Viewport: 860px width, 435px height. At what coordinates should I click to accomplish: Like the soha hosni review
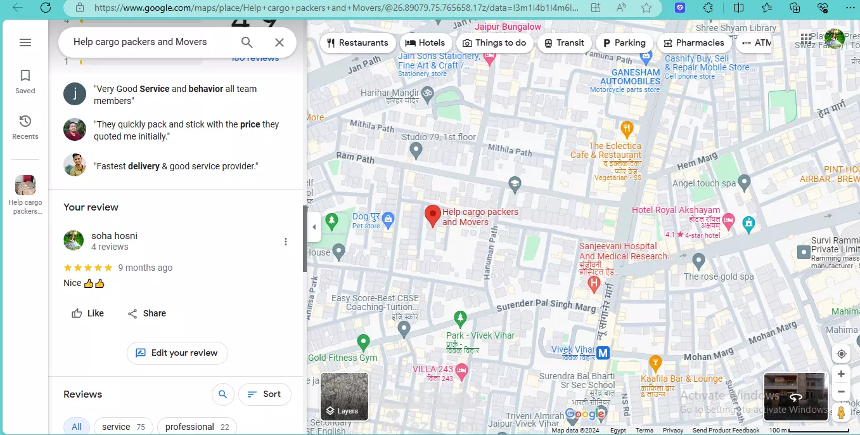[88, 313]
